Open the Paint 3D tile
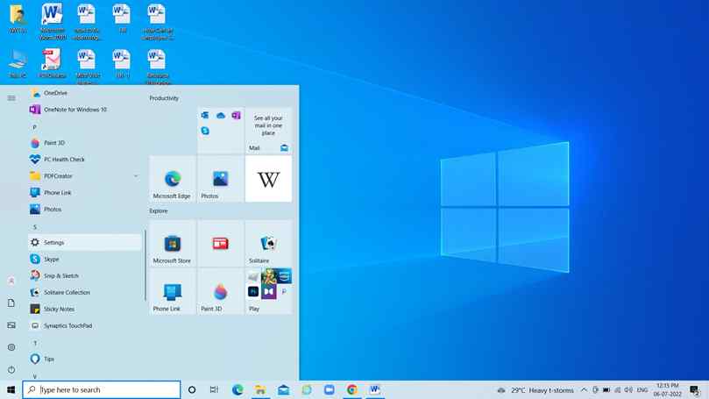The width and height of the screenshot is (709, 399). [x=220, y=292]
